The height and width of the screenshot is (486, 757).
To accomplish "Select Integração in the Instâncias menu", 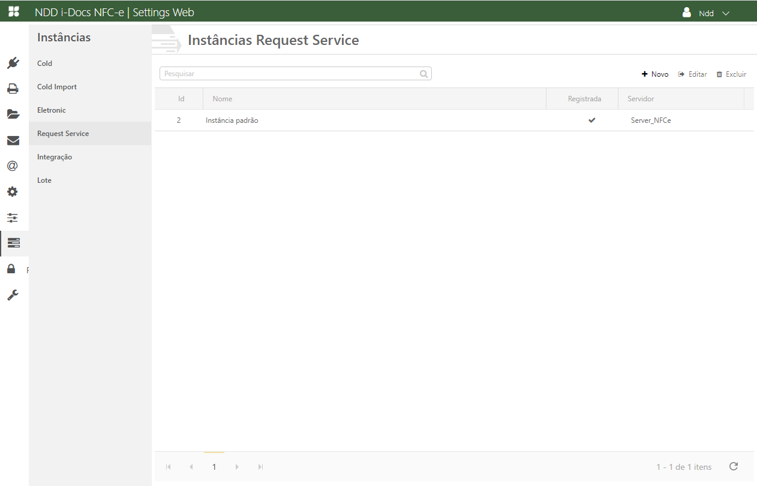I will tap(55, 157).
